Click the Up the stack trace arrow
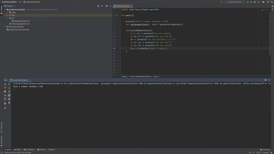 point(9,84)
